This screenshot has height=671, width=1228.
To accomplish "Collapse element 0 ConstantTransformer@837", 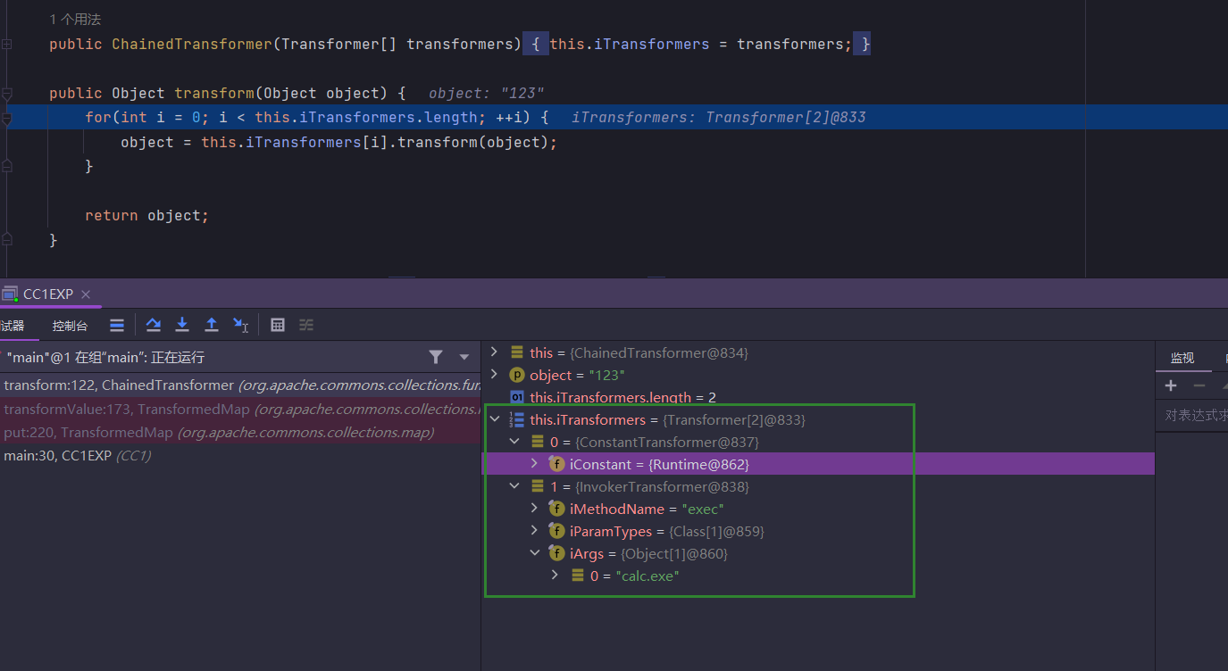I will 514,442.
